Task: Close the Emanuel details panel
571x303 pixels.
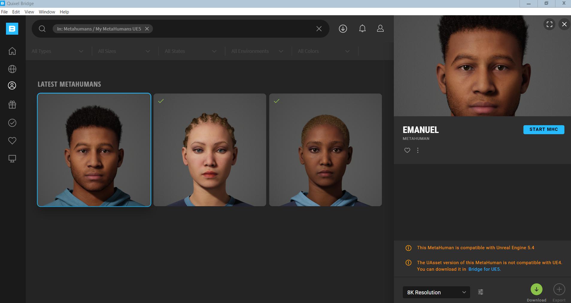Action: (x=564, y=24)
